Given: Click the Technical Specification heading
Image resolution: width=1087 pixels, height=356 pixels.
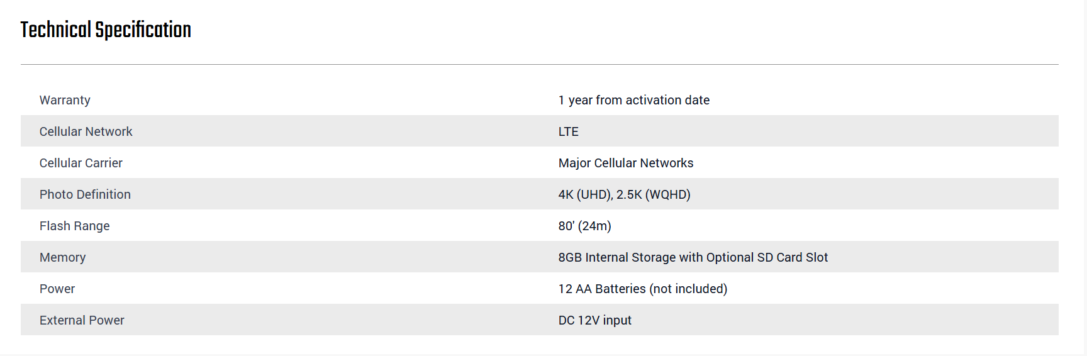Looking at the screenshot, I should (106, 30).
